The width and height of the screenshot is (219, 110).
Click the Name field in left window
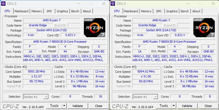coord(52,20)
